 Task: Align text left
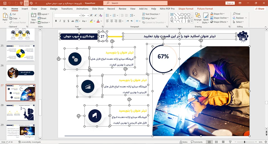pos(107,21)
